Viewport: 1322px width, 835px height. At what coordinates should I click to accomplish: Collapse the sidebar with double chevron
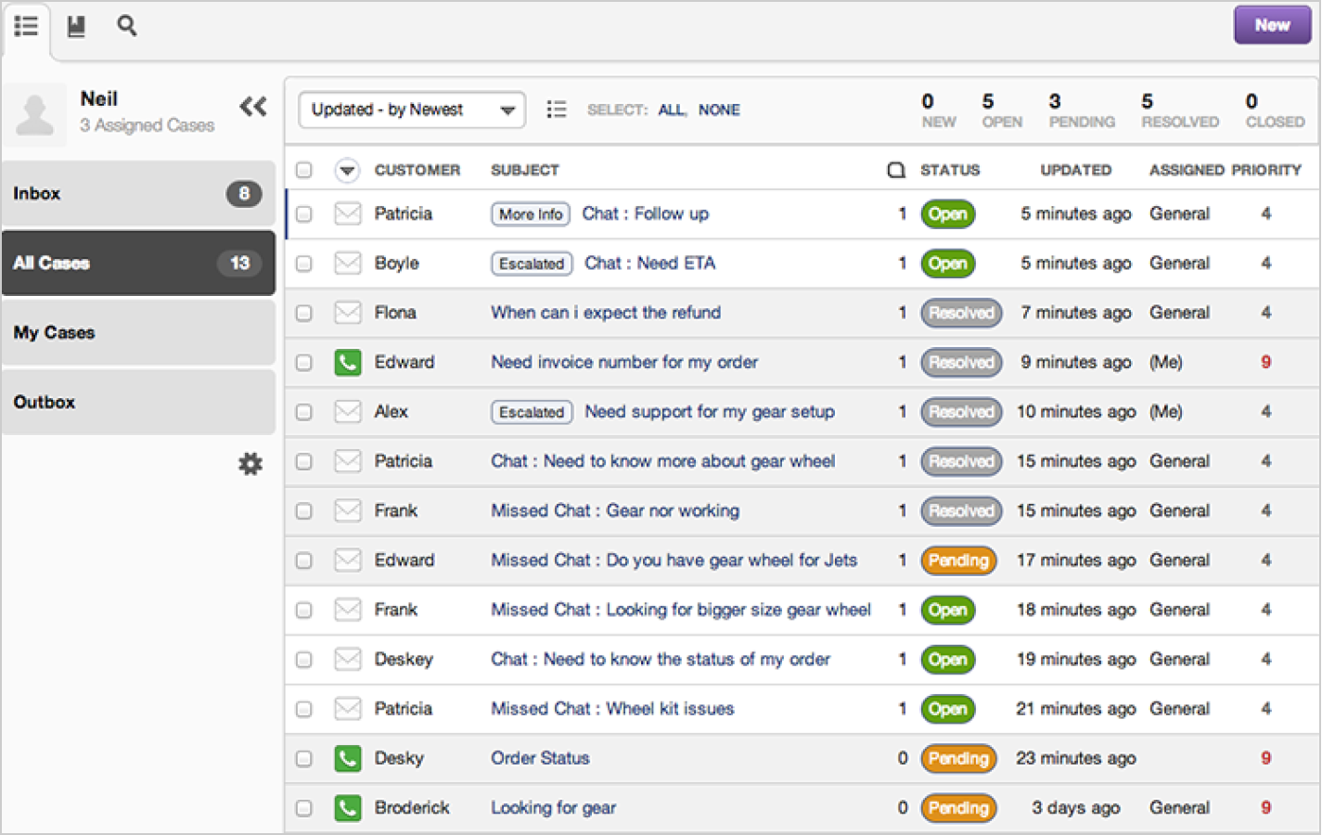[253, 107]
